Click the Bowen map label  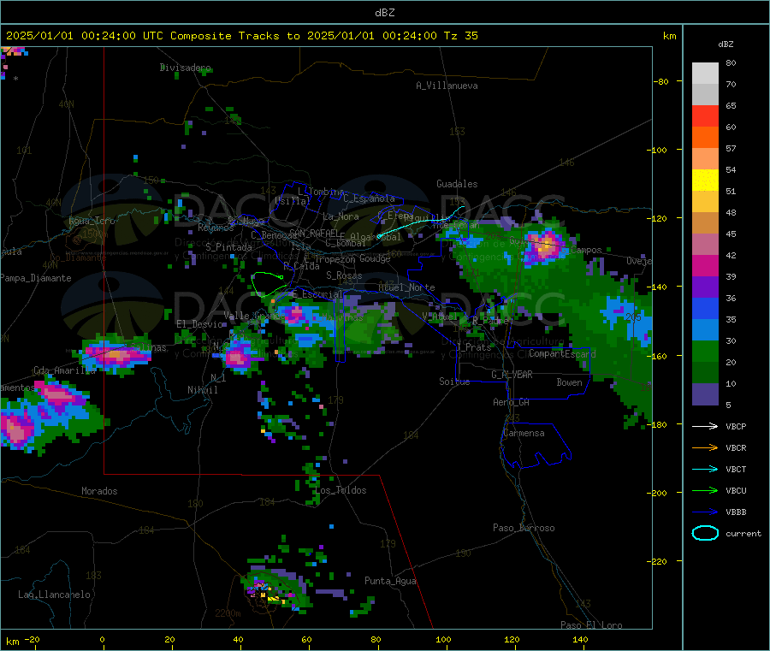coord(569,383)
